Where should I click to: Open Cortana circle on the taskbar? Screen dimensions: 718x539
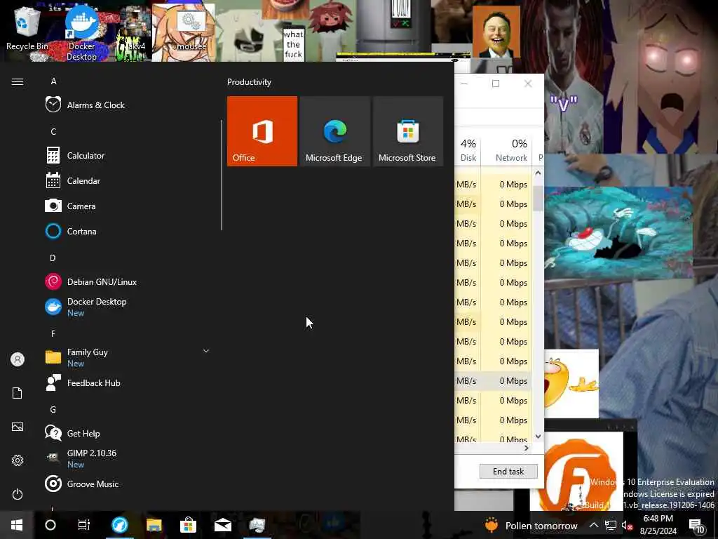[50, 525]
